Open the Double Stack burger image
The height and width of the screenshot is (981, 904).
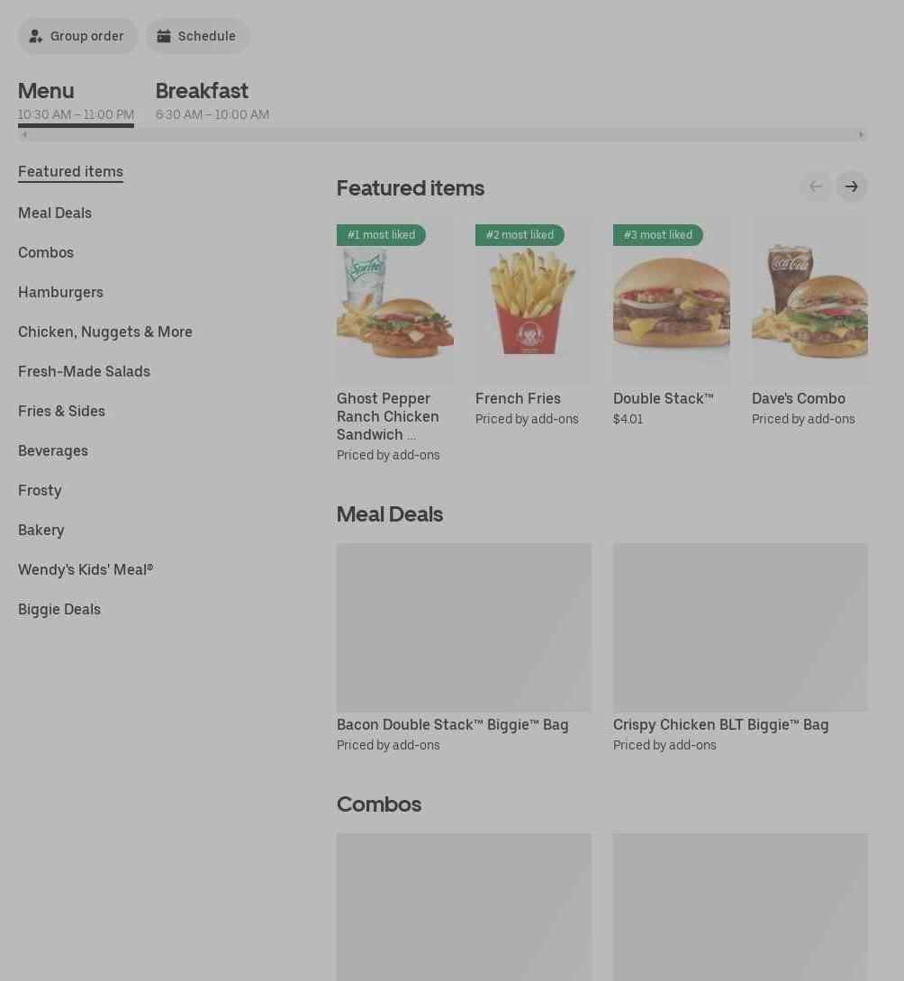pyautogui.click(x=671, y=301)
